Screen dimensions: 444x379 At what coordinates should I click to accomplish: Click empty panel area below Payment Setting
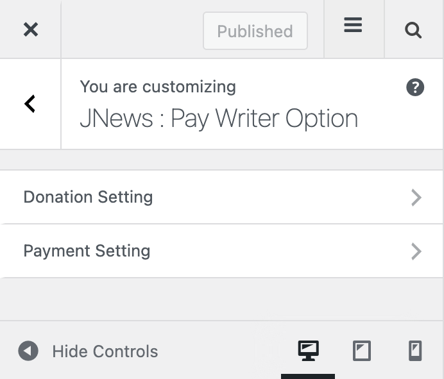click(221, 298)
